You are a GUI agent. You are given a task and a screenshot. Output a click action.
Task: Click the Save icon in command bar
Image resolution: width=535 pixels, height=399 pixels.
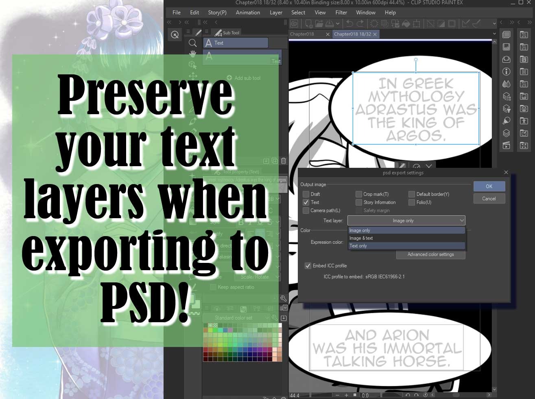(x=330, y=24)
